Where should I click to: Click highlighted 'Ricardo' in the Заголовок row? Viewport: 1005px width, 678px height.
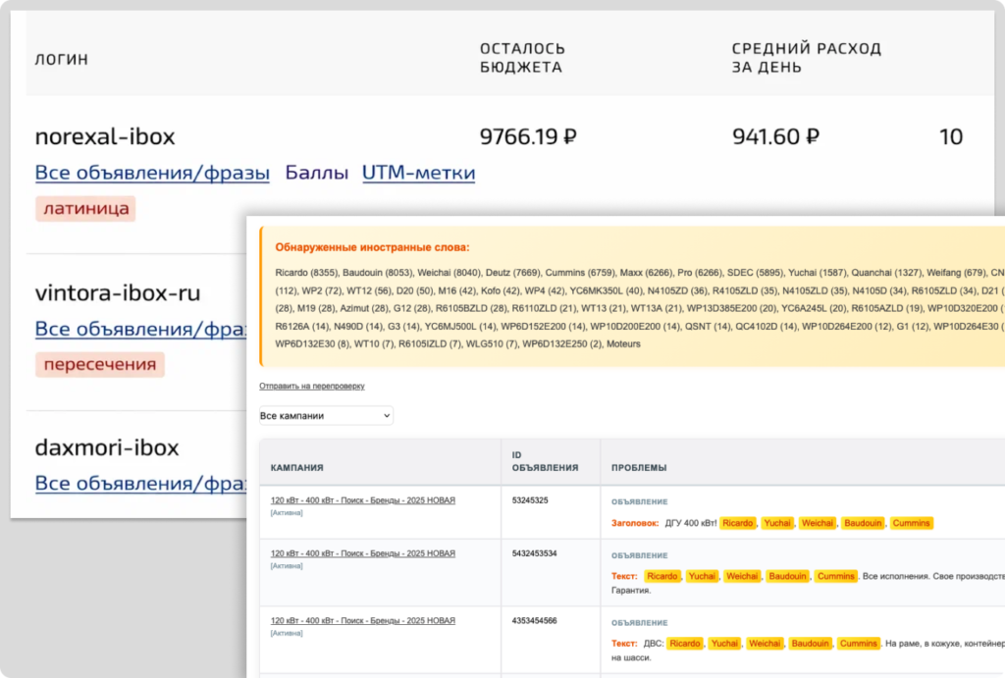tap(738, 523)
